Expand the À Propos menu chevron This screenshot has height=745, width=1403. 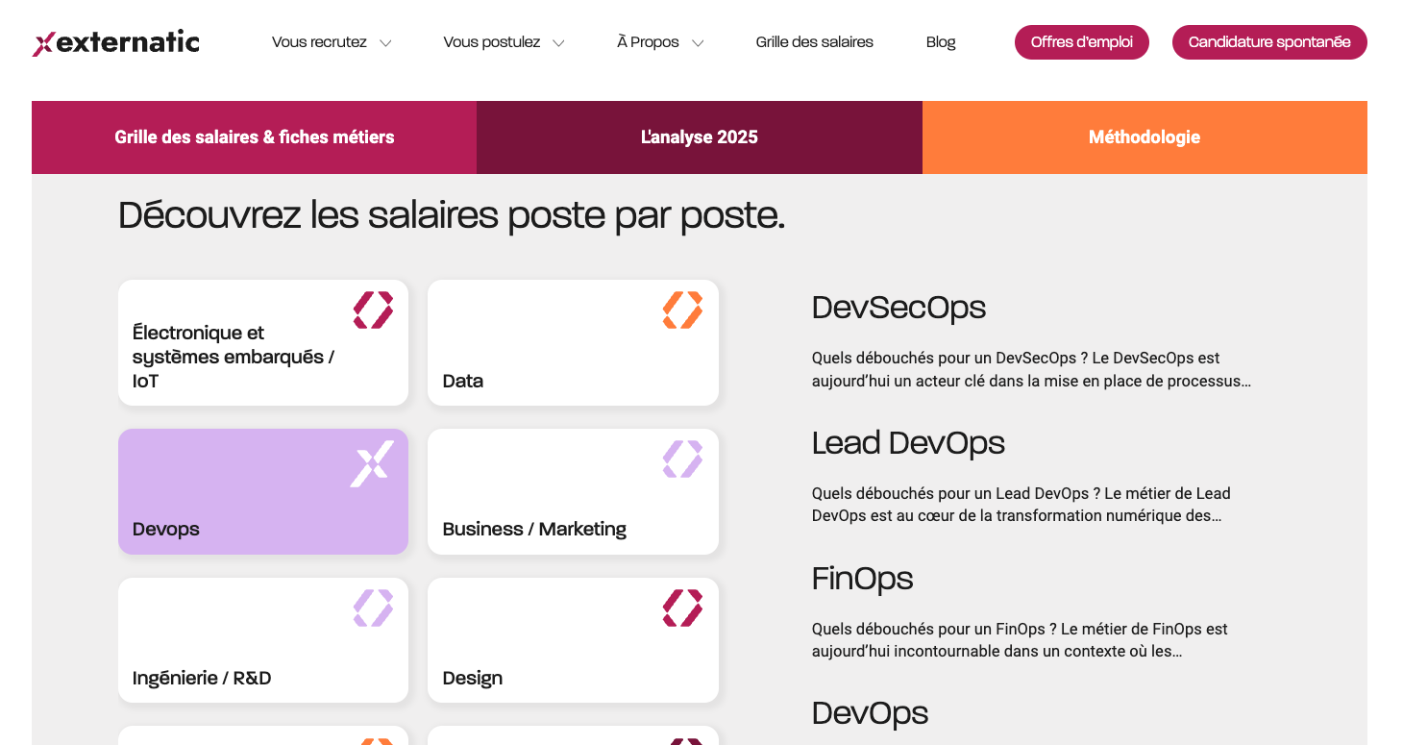[698, 43]
